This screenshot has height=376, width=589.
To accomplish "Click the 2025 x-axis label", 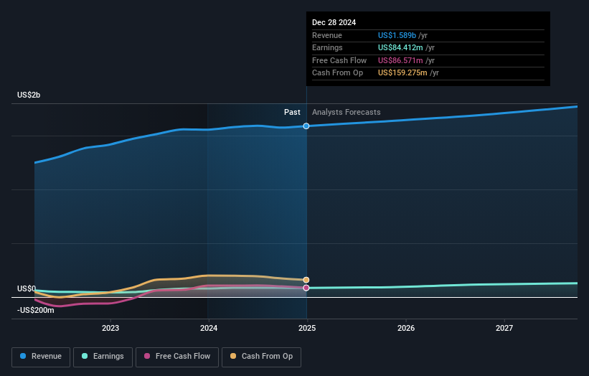I will tap(307, 328).
